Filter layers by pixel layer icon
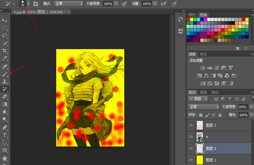 (216, 99)
